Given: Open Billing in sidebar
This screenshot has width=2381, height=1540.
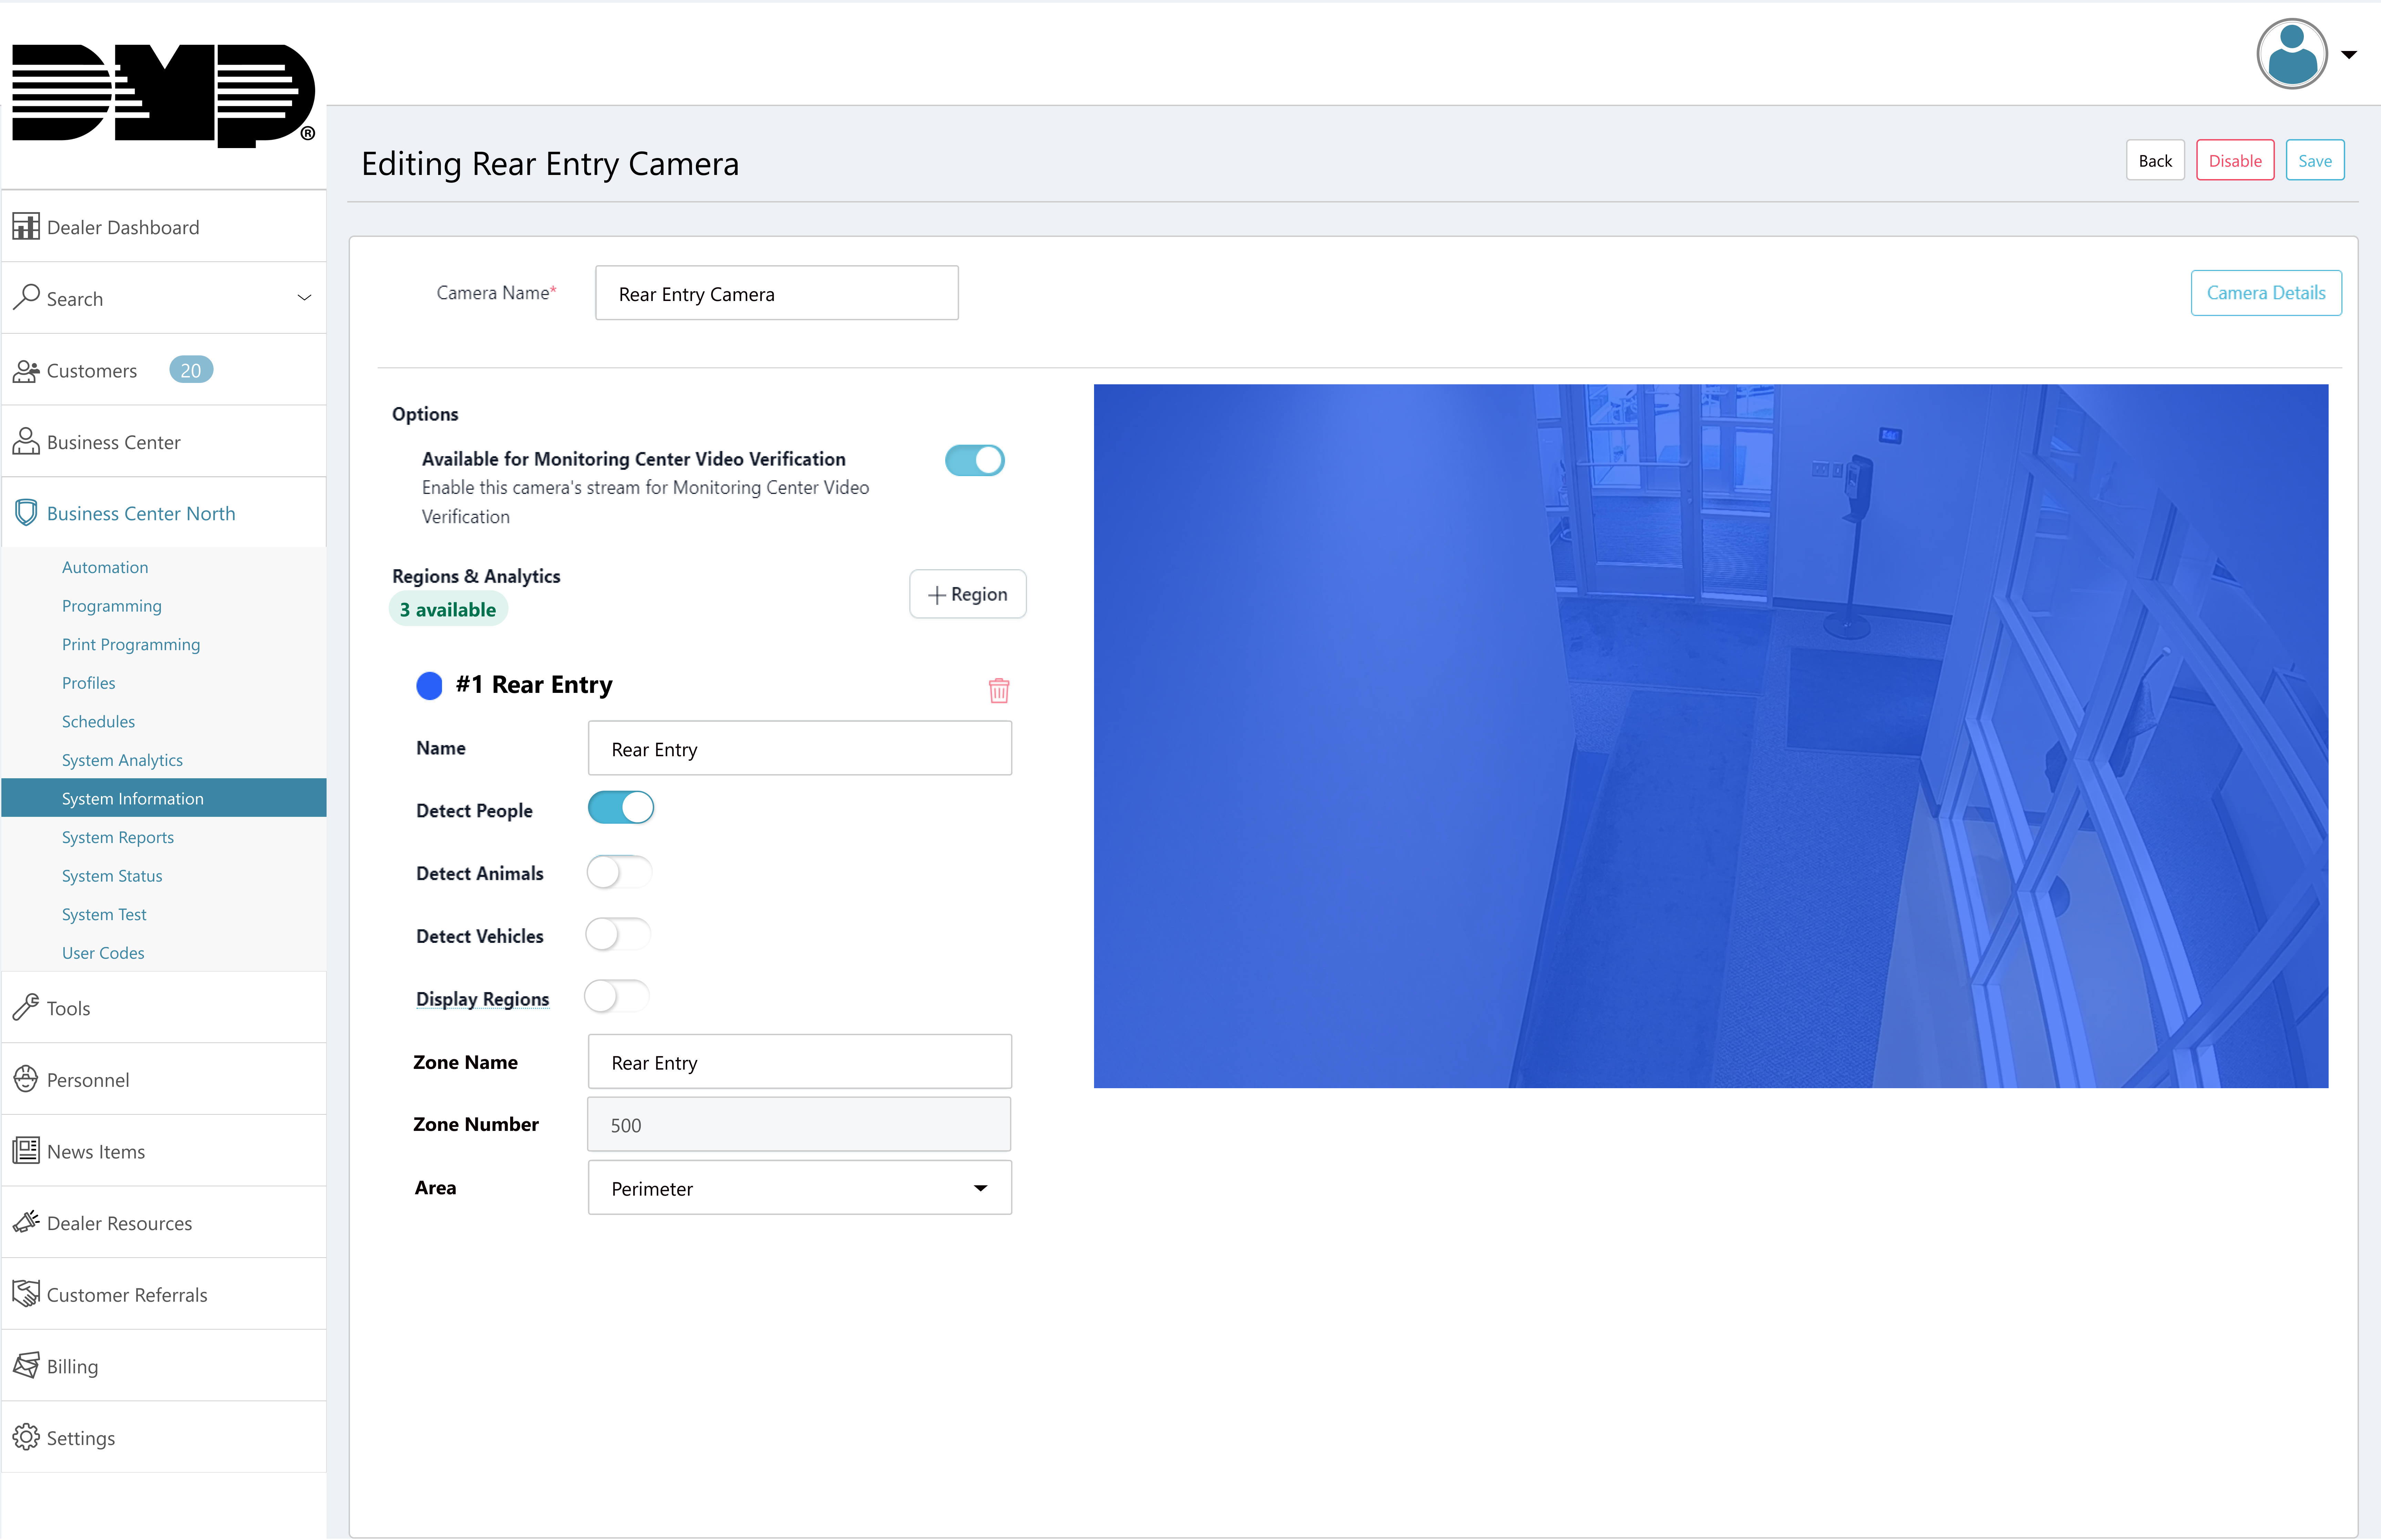Looking at the screenshot, I should pos(164,1366).
